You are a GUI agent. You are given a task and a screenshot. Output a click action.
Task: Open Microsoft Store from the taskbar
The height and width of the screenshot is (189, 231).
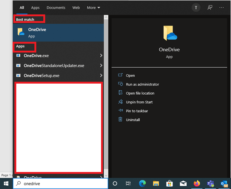tap(170, 183)
